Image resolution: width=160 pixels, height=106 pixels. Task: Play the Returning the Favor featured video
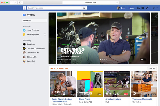(103, 38)
